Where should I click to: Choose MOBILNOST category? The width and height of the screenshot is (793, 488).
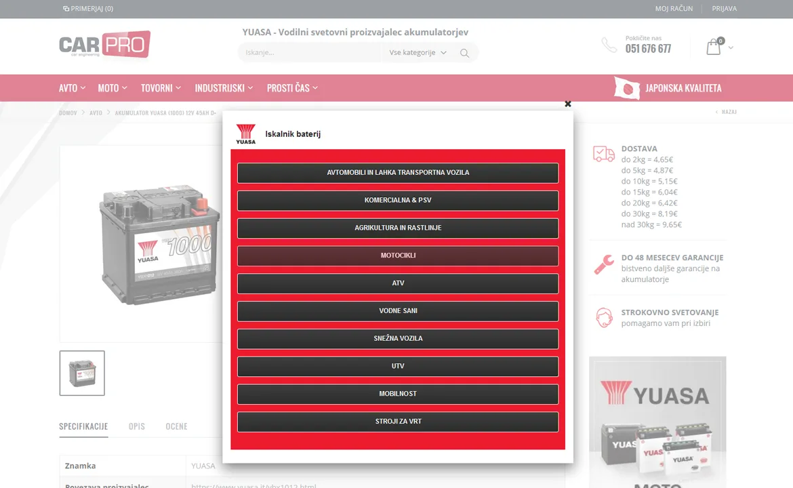pos(398,394)
